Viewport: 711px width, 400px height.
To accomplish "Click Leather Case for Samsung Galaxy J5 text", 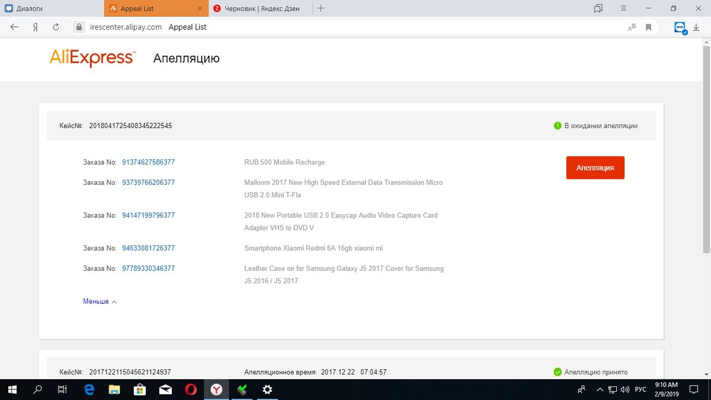I will [344, 275].
